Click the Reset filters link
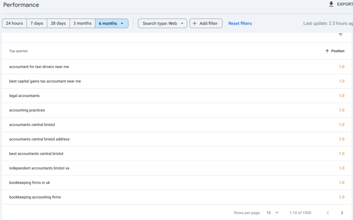This screenshot has width=353, height=220. pyautogui.click(x=240, y=23)
